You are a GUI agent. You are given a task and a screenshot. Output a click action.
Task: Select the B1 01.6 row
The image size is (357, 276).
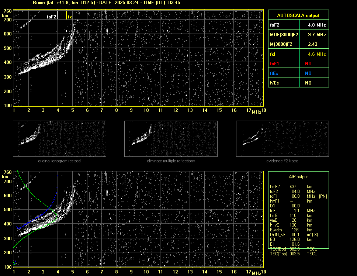click(285, 244)
